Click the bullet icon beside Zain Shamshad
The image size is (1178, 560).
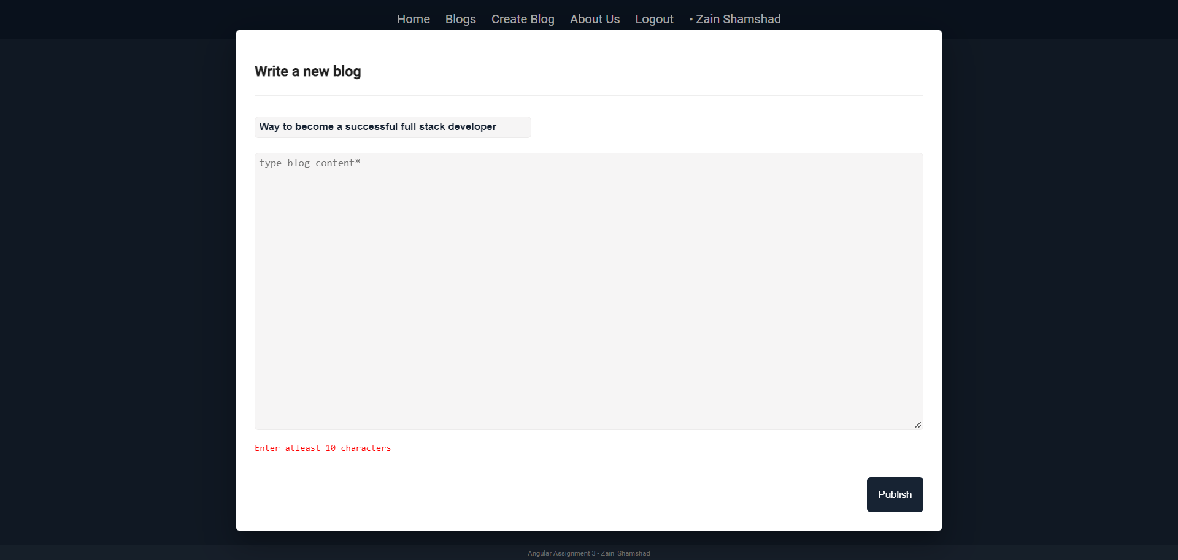pos(690,19)
